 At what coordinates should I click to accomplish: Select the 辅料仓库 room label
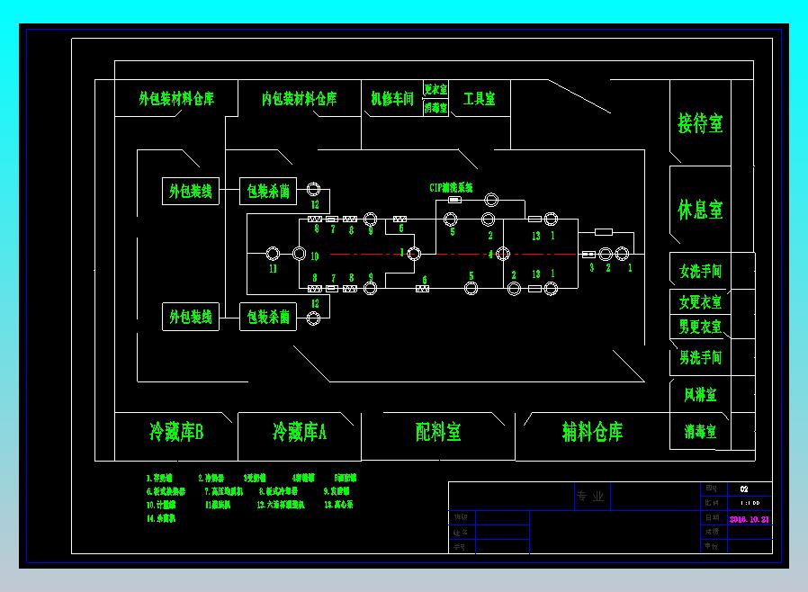tap(592, 432)
